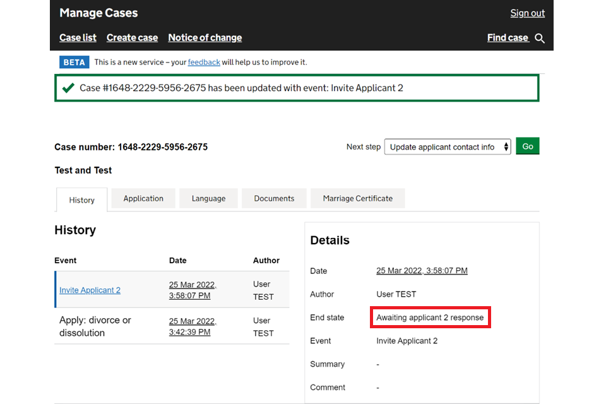
Task: Click the BETA badge
Action: click(x=74, y=62)
